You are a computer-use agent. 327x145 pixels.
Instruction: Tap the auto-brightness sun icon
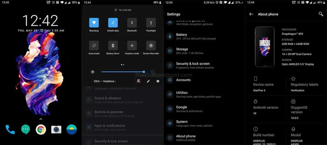pyautogui.click(x=153, y=72)
